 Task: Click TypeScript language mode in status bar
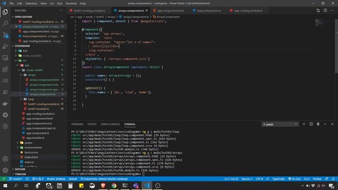click(278, 179)
